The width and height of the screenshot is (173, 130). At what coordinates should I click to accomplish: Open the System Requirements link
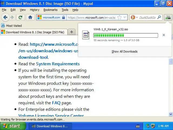(x=58, y=64)
